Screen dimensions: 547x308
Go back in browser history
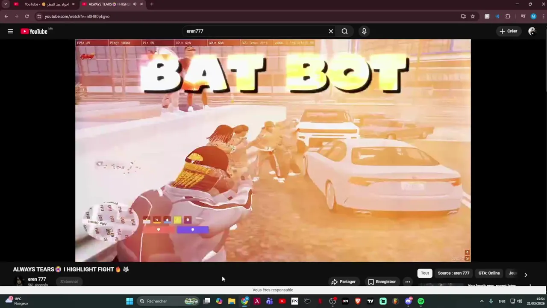[6, 16]
